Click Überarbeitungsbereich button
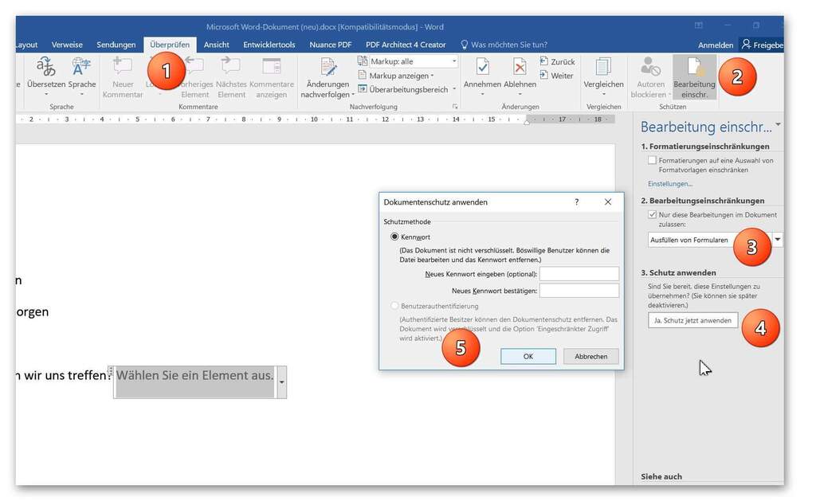 click(x=403, y=89)
